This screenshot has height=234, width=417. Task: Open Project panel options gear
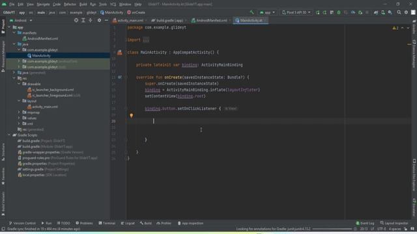(x=99, y=20)
